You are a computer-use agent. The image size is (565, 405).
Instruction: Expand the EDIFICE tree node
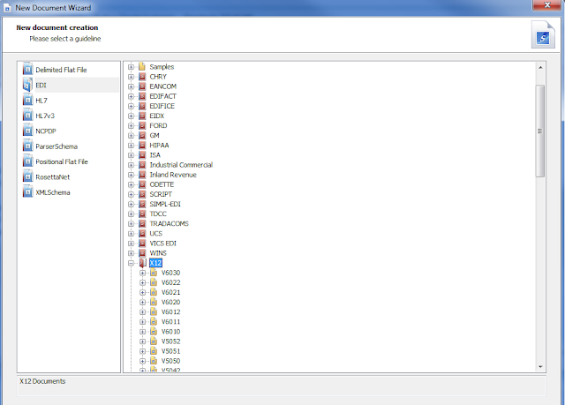tap(131, 106)
